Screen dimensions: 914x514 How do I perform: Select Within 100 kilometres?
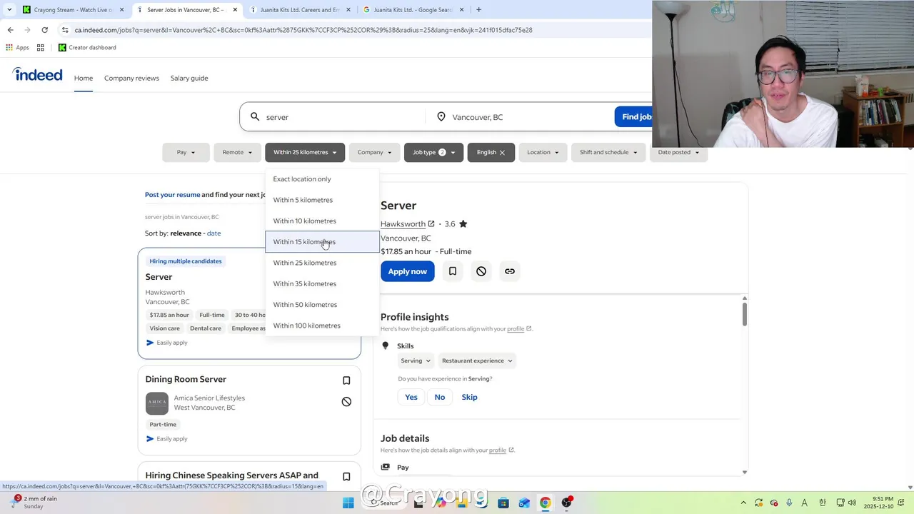pos(323,326)
